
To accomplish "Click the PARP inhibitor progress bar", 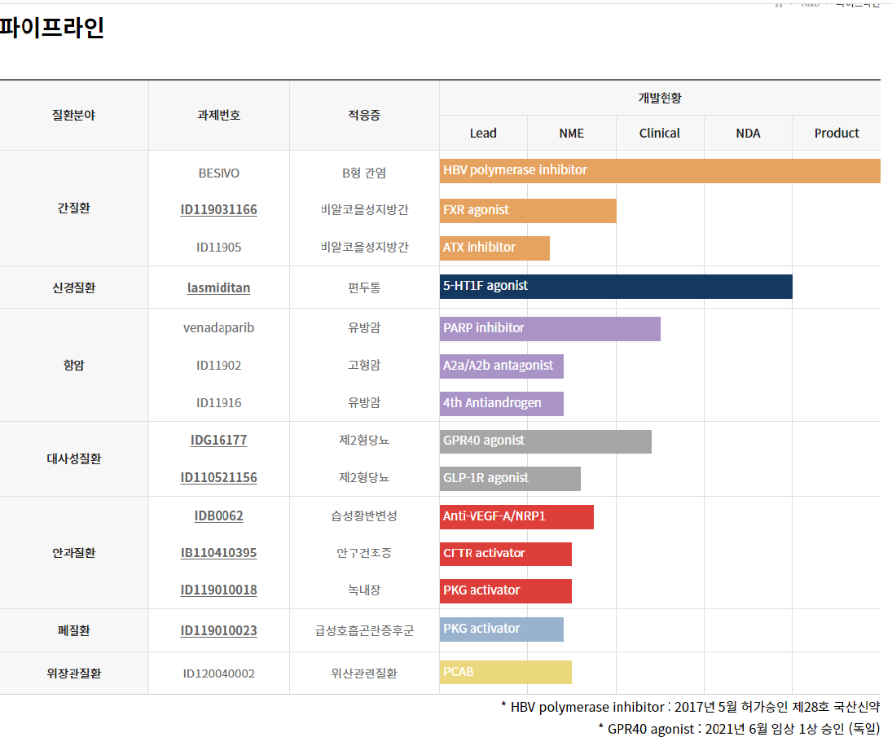I will (x=550, y=329).
